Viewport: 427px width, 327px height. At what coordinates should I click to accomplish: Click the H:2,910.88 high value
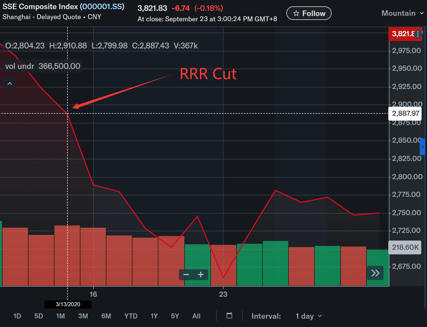pos(68,46)
